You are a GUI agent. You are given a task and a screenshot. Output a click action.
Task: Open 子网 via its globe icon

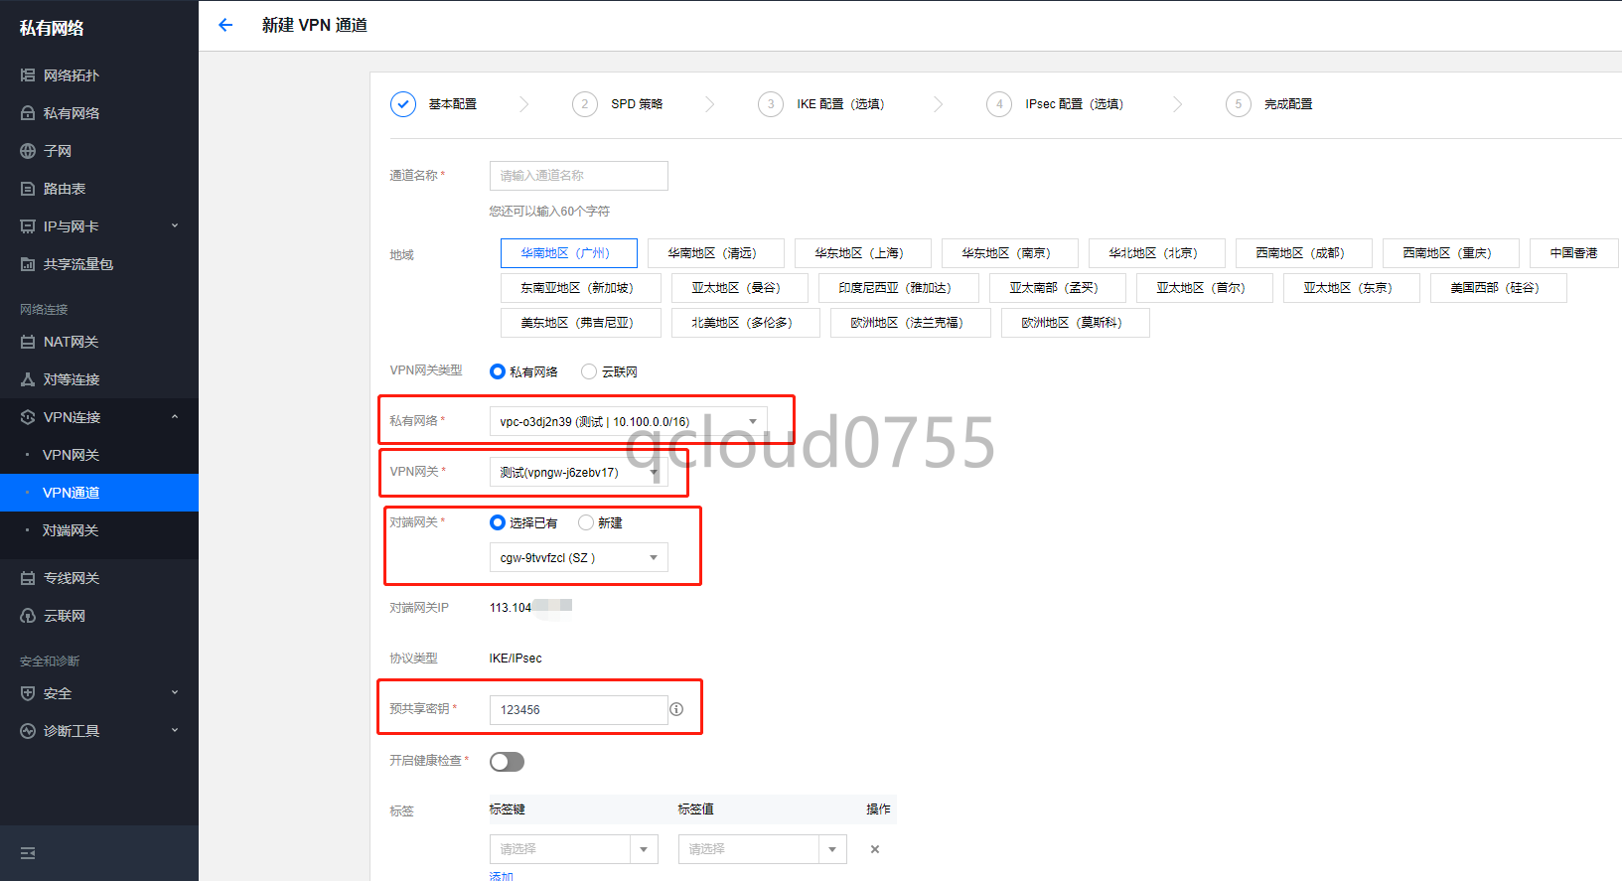pos(28,151)
